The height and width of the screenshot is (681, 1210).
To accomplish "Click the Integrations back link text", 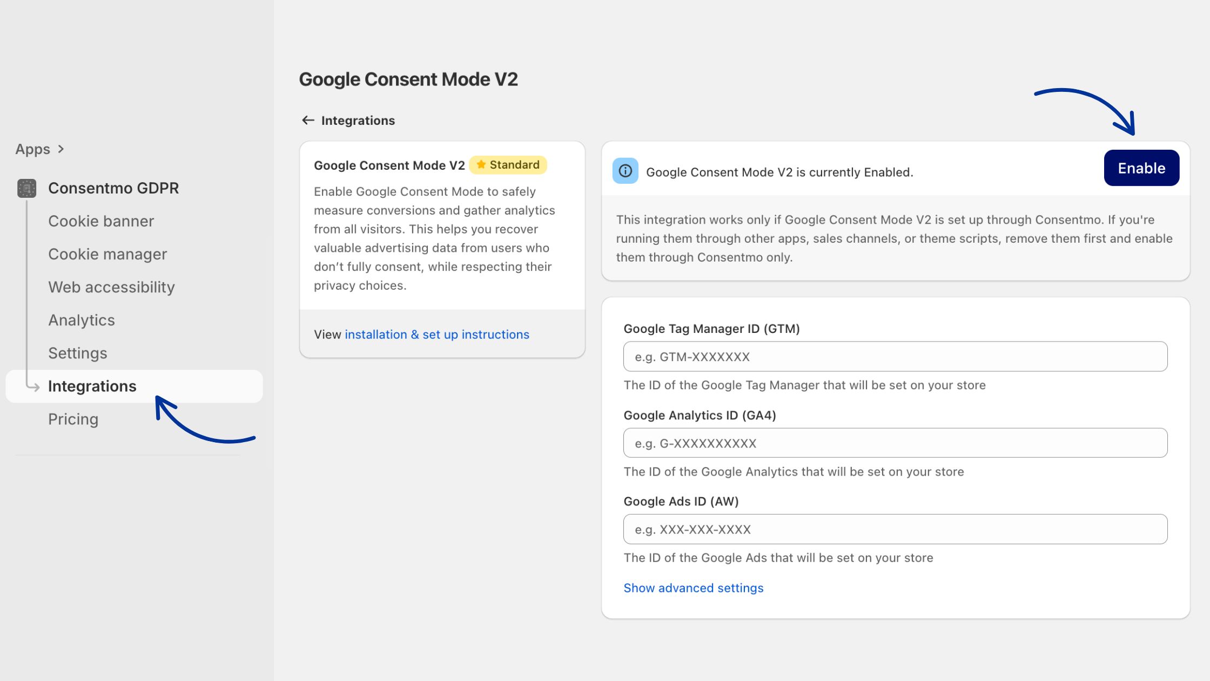I will (x=358, y=120).
